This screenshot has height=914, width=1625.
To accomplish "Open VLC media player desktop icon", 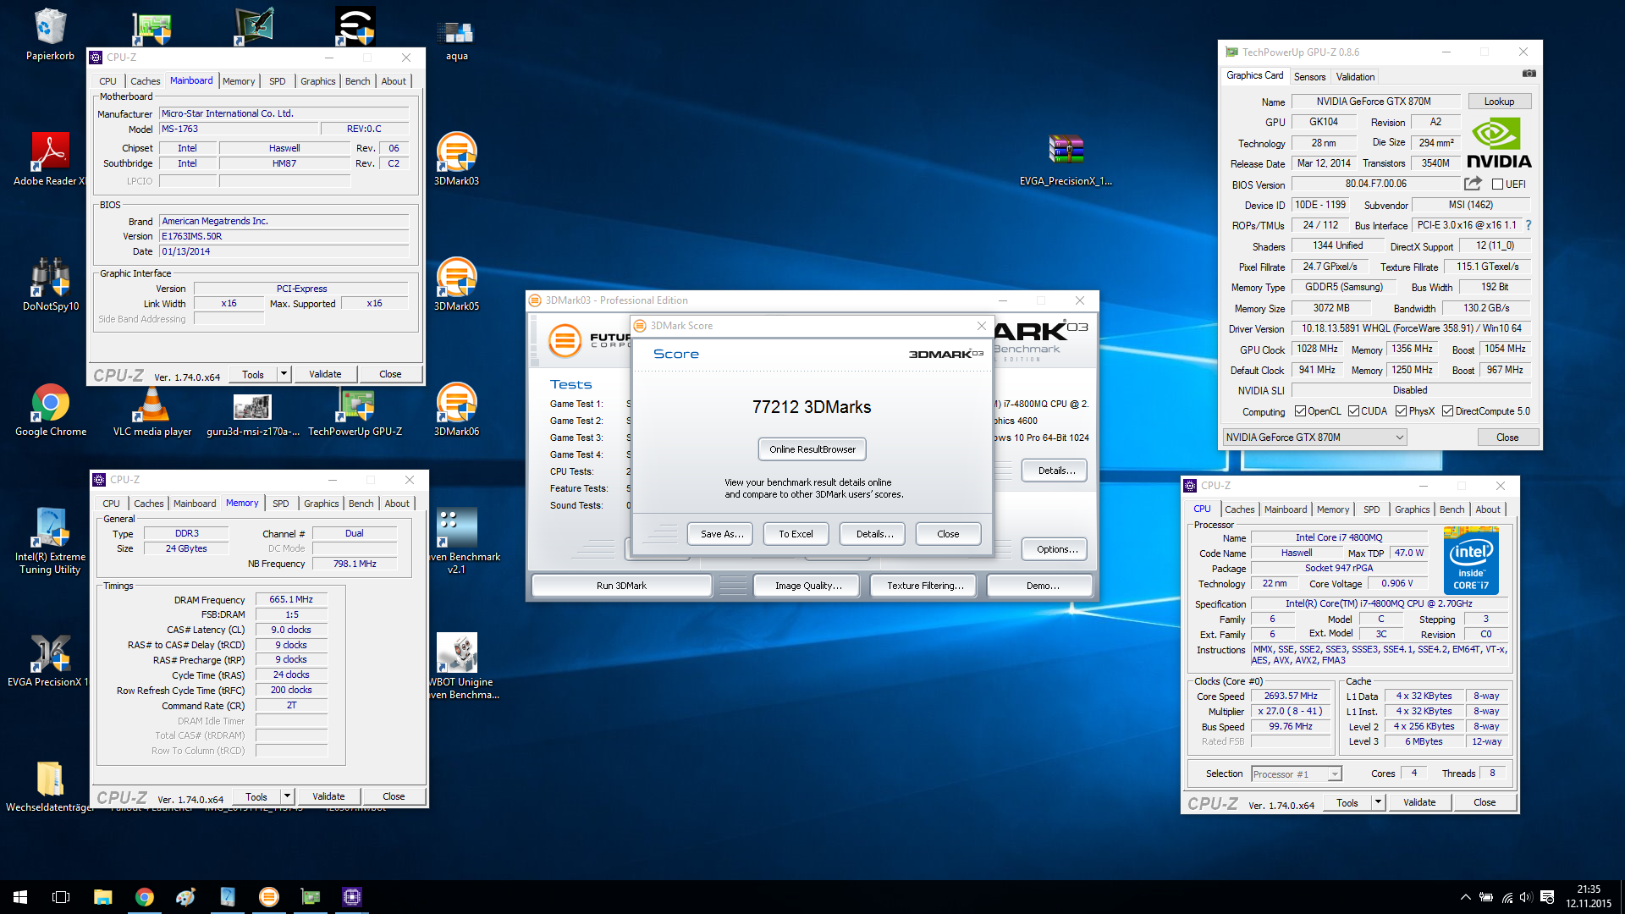I will coord(152,410).
